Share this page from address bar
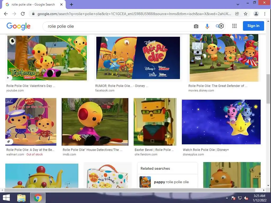The width and height of the screenshot is (271, 203). coord(237,14)
